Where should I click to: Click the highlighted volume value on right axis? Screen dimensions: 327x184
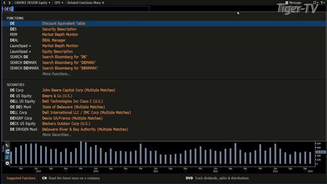(321, 152)
